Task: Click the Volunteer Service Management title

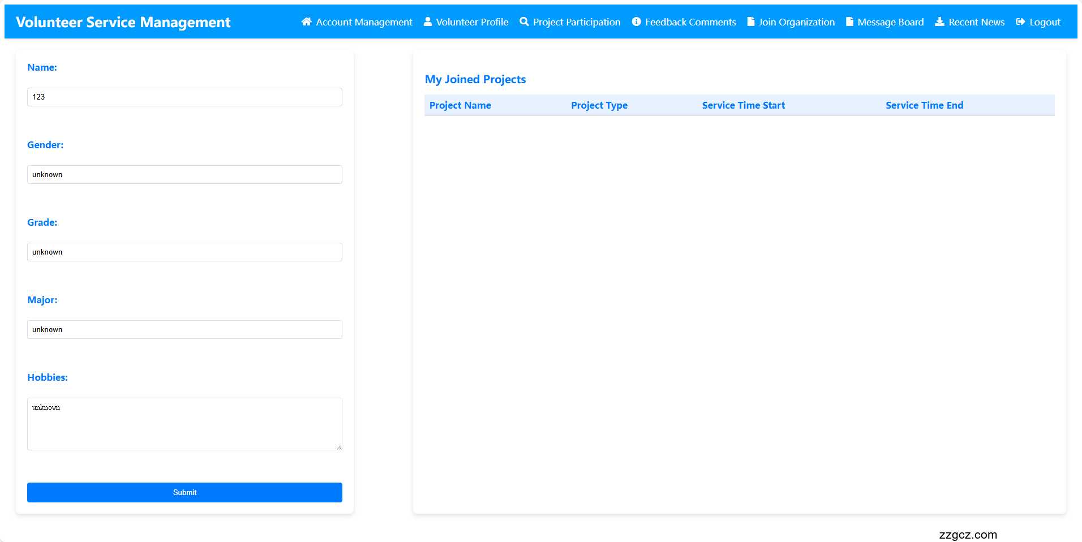Action: pos(123,22)
